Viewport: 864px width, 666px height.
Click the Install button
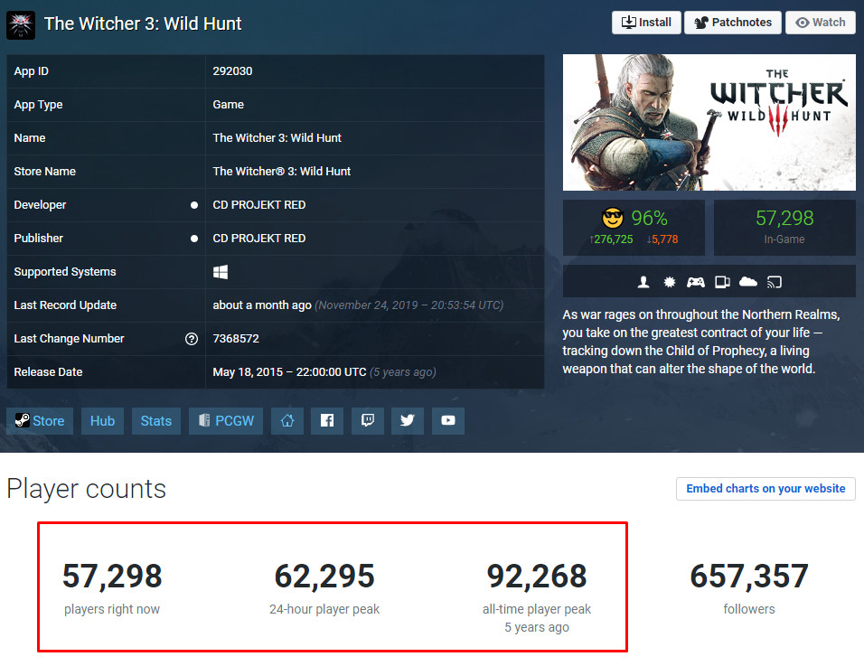pyautogui.click(x=646, y=23)
